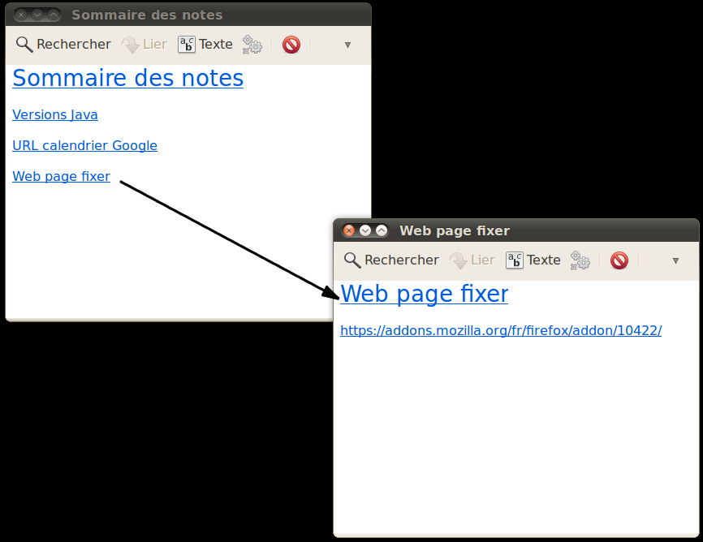Viewport: 703px width, 542px height.
Task: Click gear tools icon in Web page fixer
Action: pyautogui.click(x=580, y=260)
